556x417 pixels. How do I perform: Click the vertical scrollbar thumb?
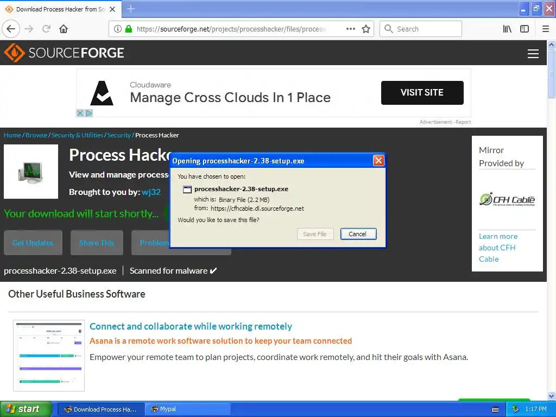click(x=552, y=73)
